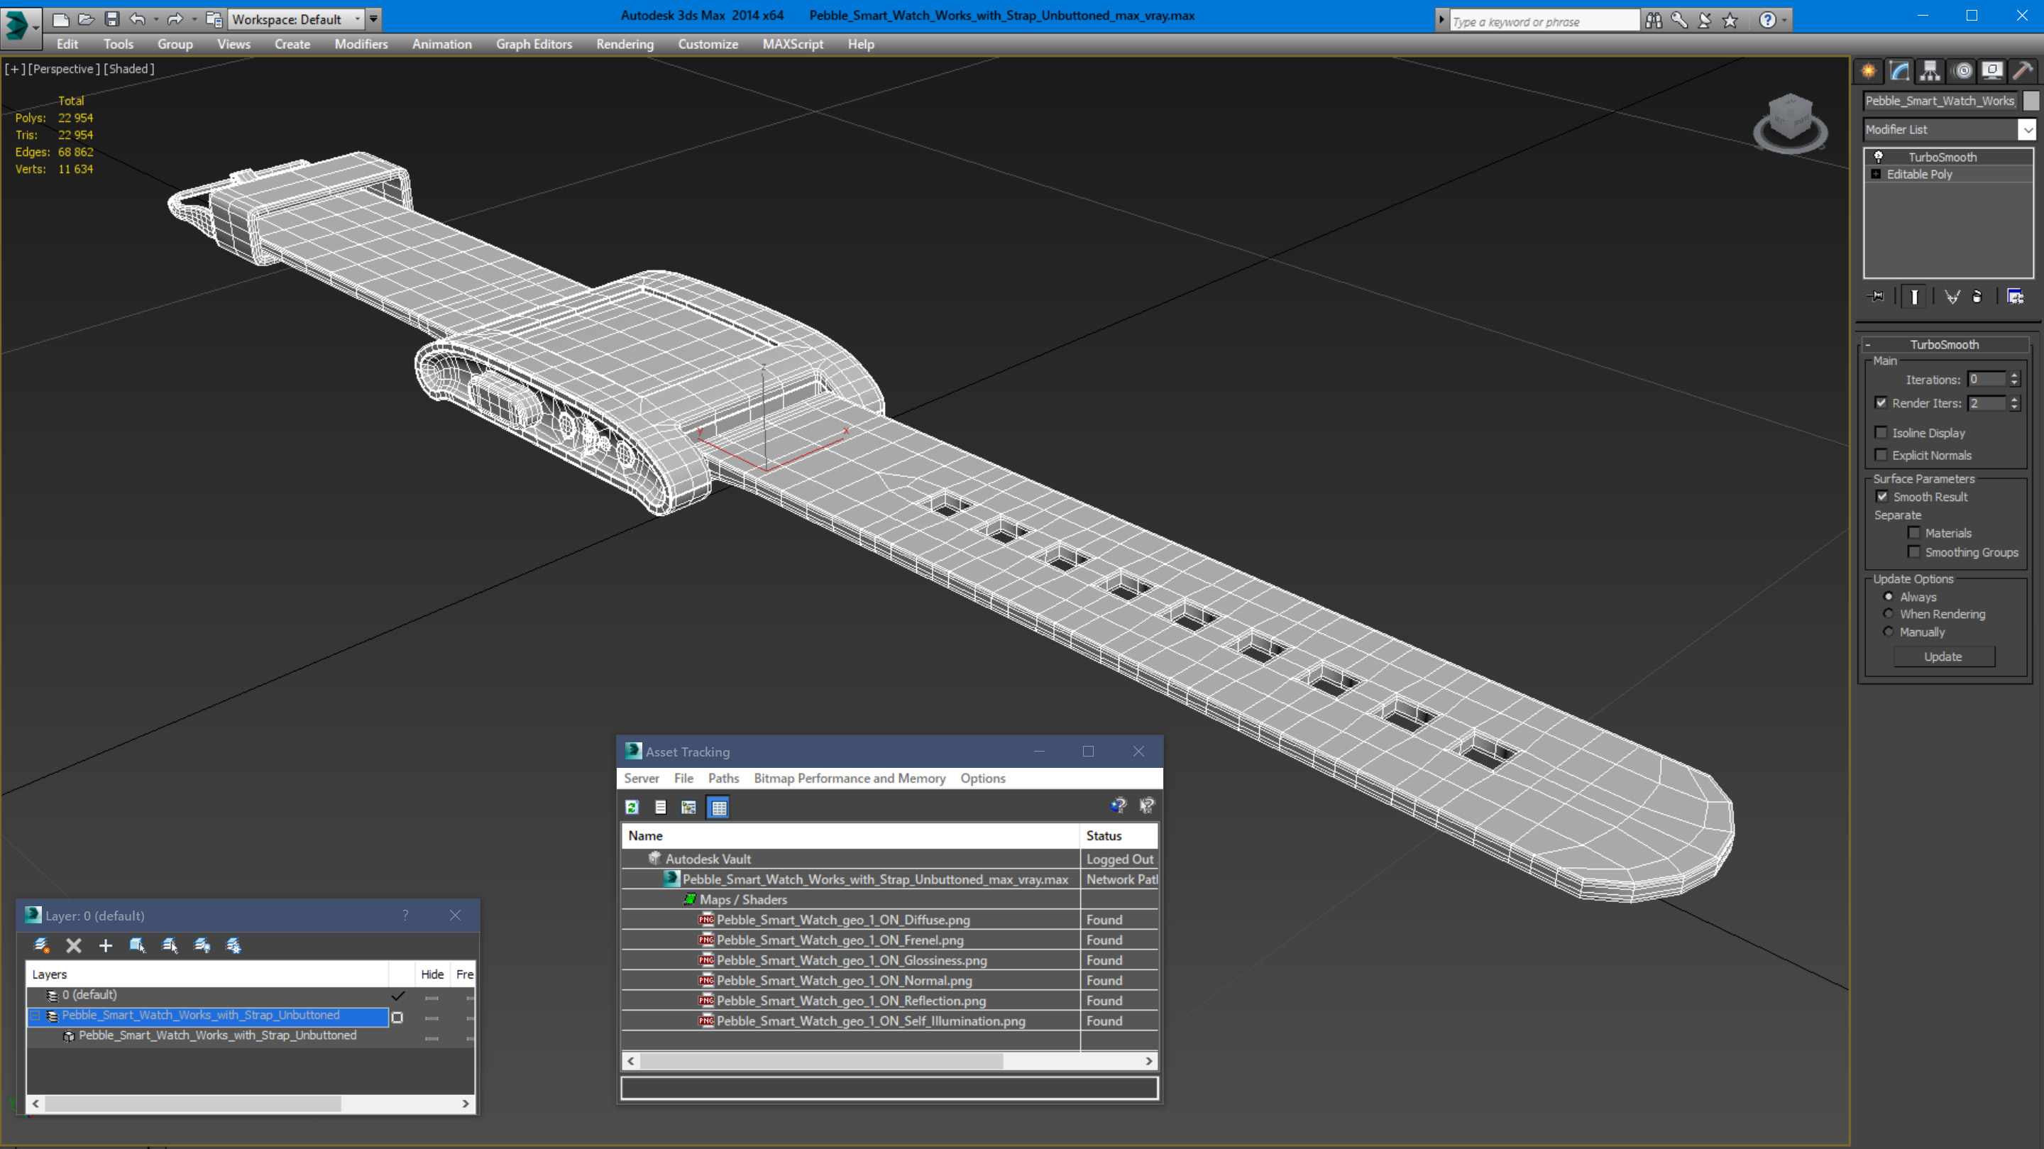Open the Modifiers menu
The image size is (2044, 1149).
tap(361, 45)
